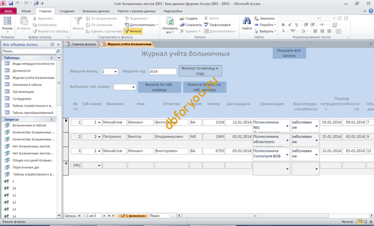
Task: Switch to the Создание ribbon tab
Action: click(67, 11)
